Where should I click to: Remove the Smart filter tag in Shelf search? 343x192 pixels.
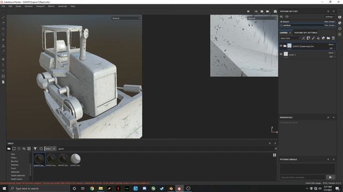[x=54, y=149]
